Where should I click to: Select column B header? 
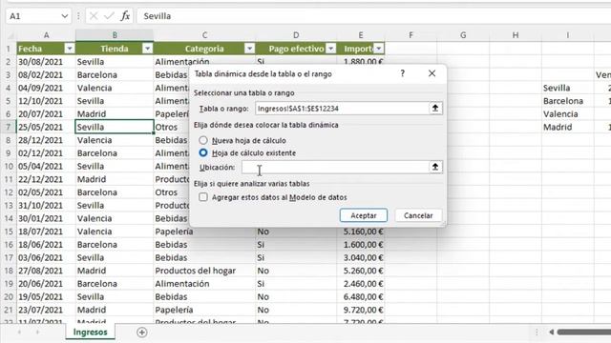coord(115,35)
